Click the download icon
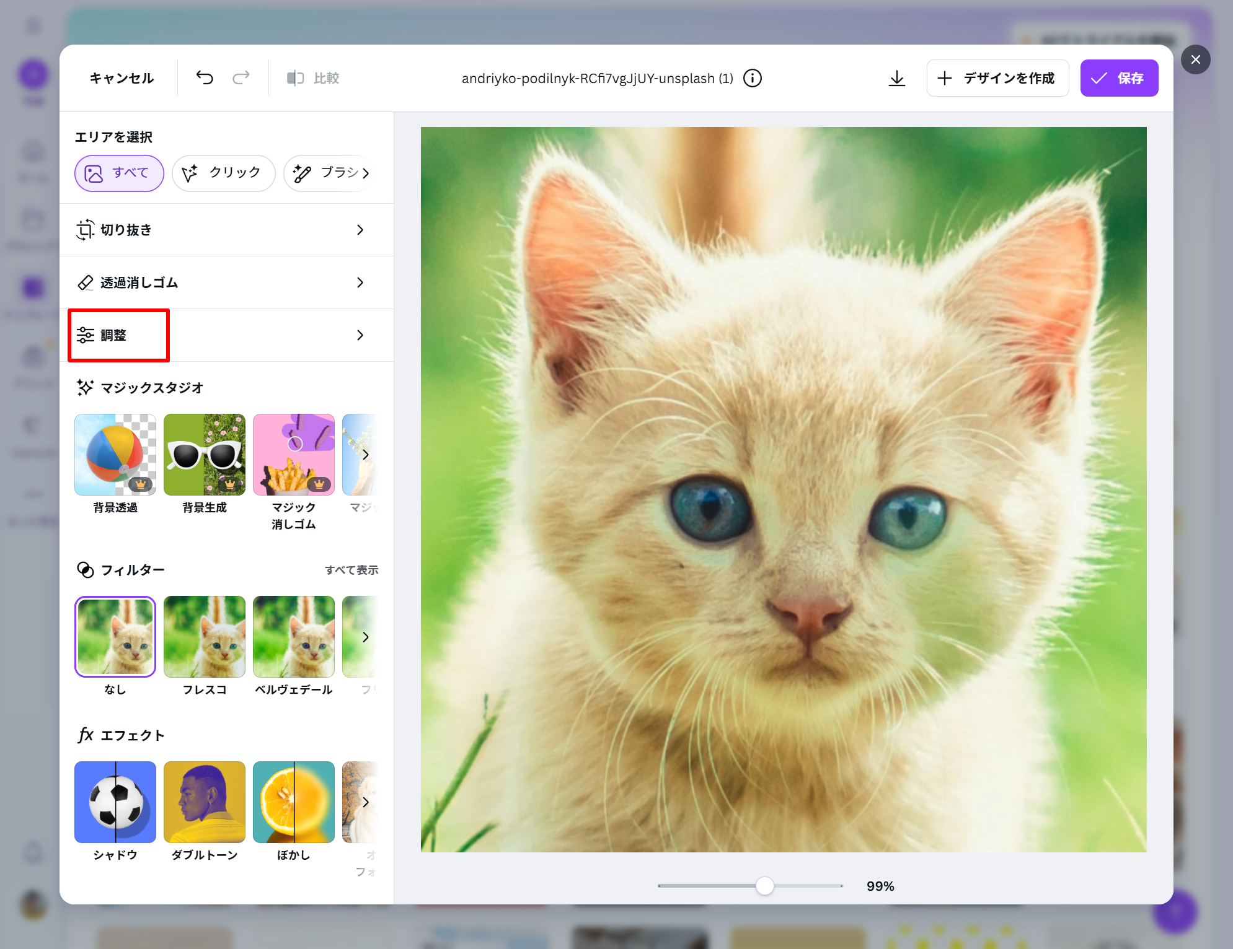Image resolution: width=1233 pixels, height=949 pixels. 896,78
